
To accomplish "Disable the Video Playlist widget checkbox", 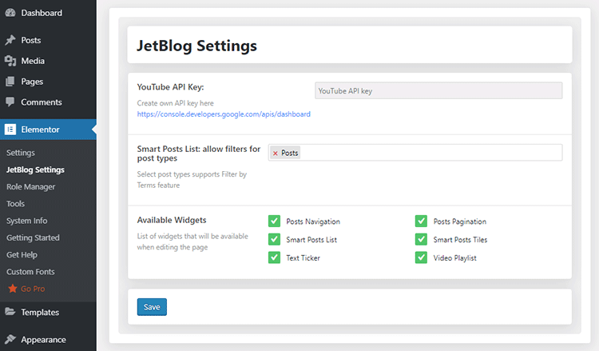I will 421,257.
